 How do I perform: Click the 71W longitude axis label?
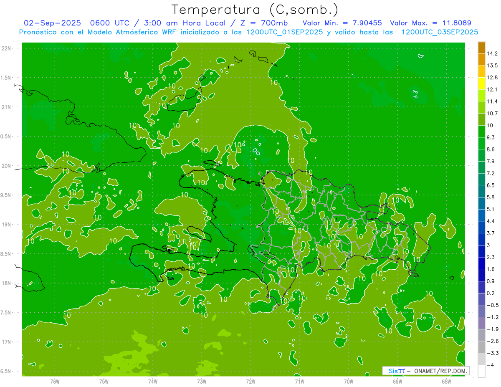click(x=299, y=381)
